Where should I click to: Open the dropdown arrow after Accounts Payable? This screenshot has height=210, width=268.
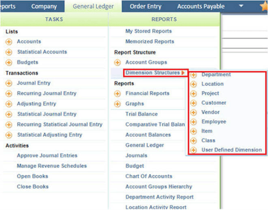tap(241, 6)
